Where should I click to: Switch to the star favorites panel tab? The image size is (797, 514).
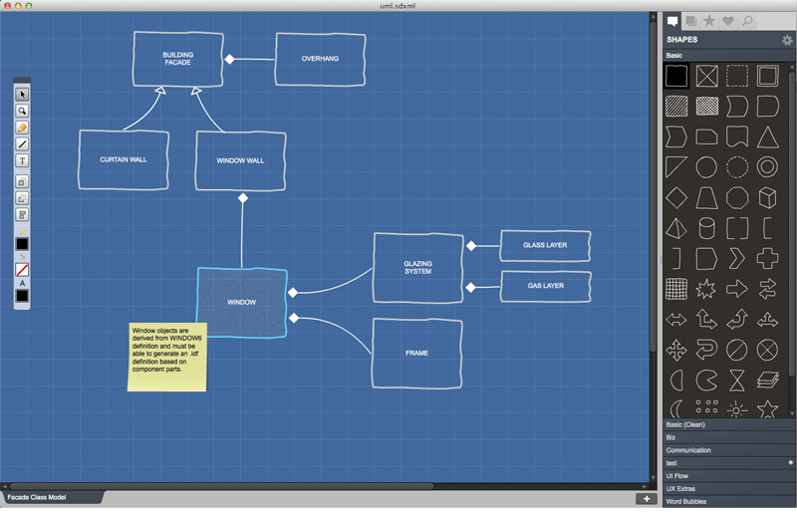pyautogui.click(x=708, y=20)
